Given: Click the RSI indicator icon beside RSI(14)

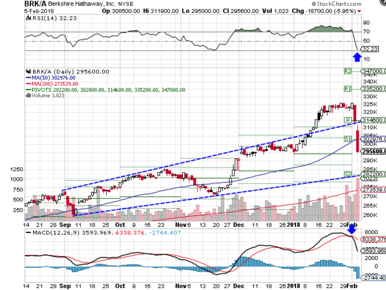Looking at the screenshot, I should tap(28, 18).
